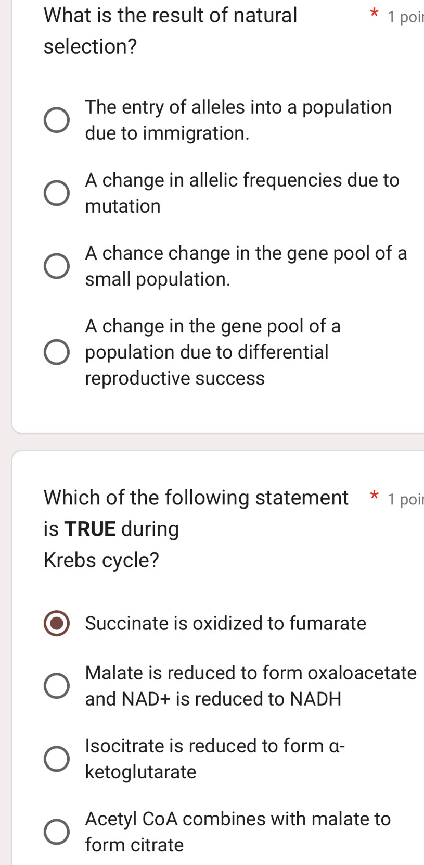Viewport: 424px width, 865px height.
Task: Pick "Acetyl CoA combines with malate" answer
Action: 56,832
